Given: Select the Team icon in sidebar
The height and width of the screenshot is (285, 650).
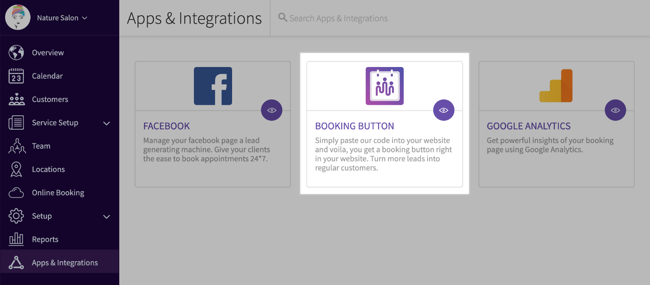Looking at the screenshot, I should pos(16,146).
